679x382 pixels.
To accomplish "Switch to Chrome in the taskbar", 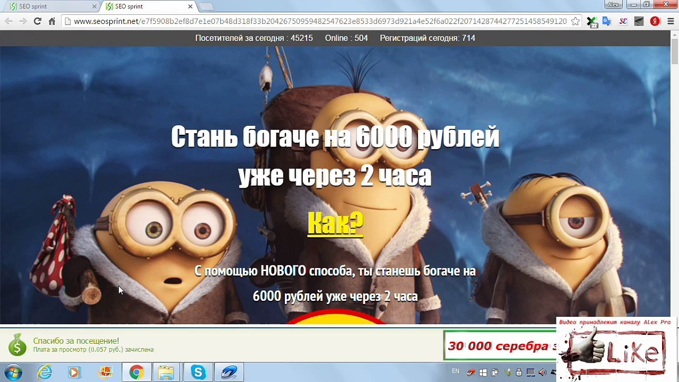I will 136,372.
